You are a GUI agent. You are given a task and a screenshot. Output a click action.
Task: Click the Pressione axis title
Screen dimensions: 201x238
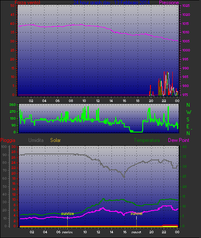click(x=169, y=3)
